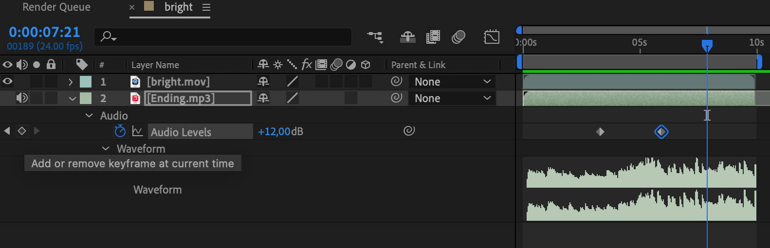Hide the bright.mov layer video

click(x=8, y=81)
